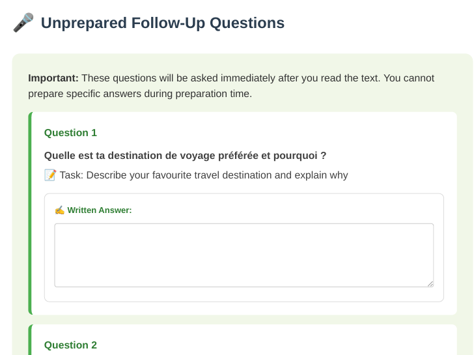Click the memo pencil icon before Task

coord(50,175)
